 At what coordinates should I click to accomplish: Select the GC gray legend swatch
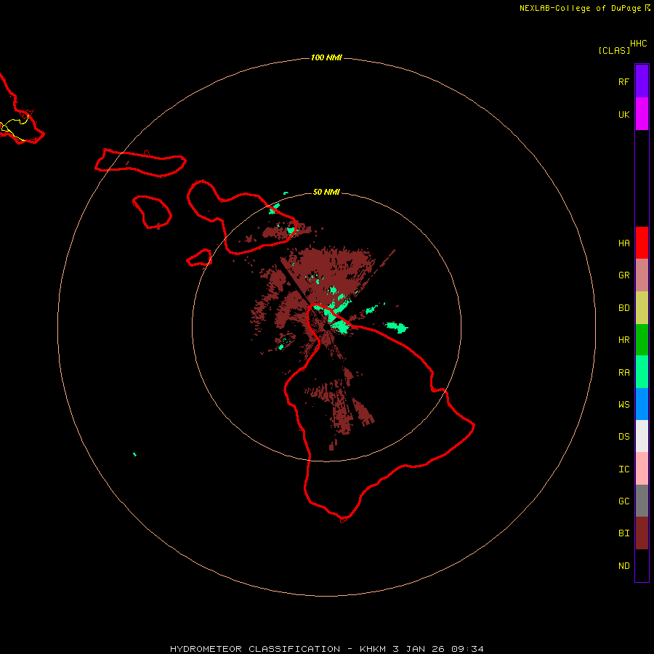[642, 501]
